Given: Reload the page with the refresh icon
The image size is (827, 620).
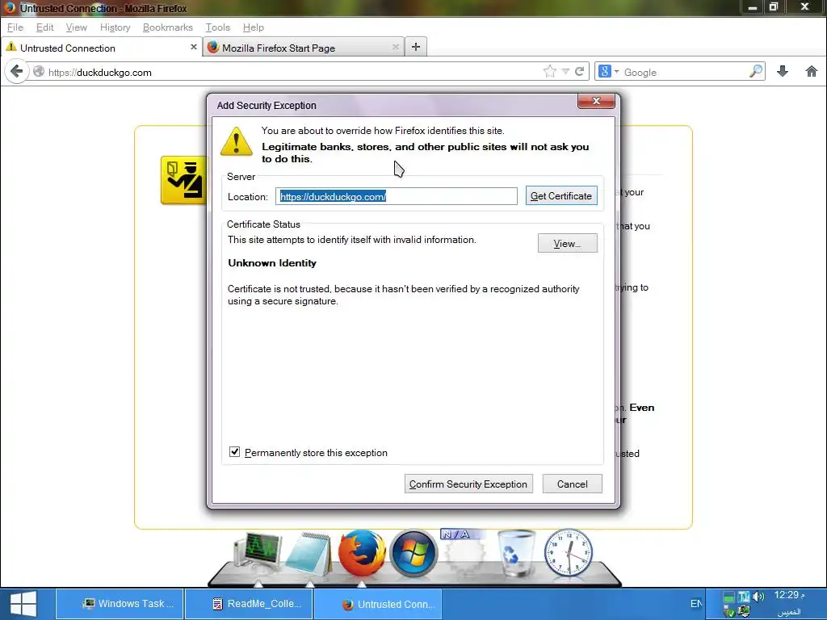Looking at the screenshot, I should [579, 72].
